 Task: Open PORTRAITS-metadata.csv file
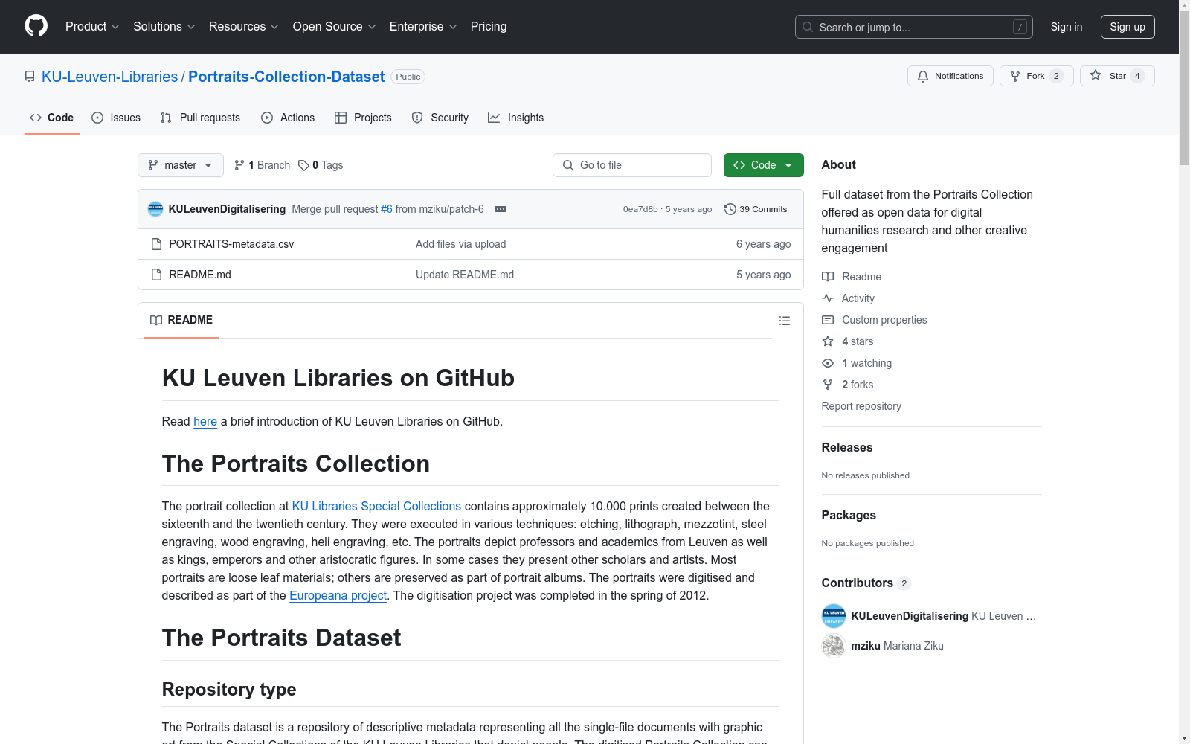click(231, 244)
